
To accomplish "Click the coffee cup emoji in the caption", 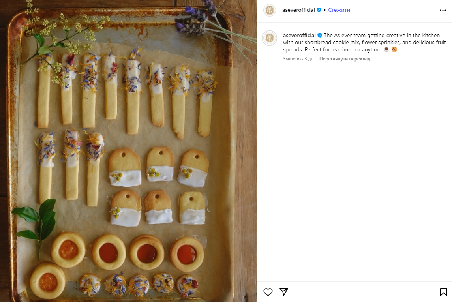I will (386, 50).
